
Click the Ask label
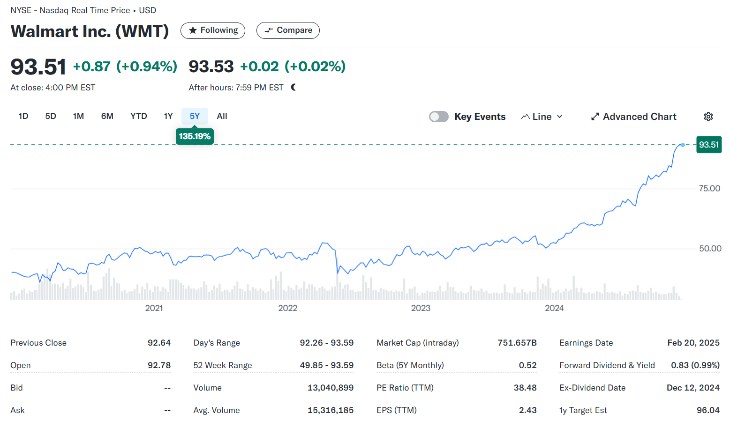17,410
